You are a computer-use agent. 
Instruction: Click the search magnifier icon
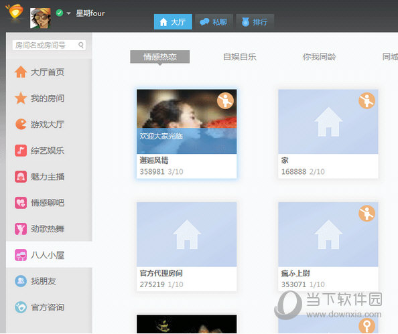81,45
